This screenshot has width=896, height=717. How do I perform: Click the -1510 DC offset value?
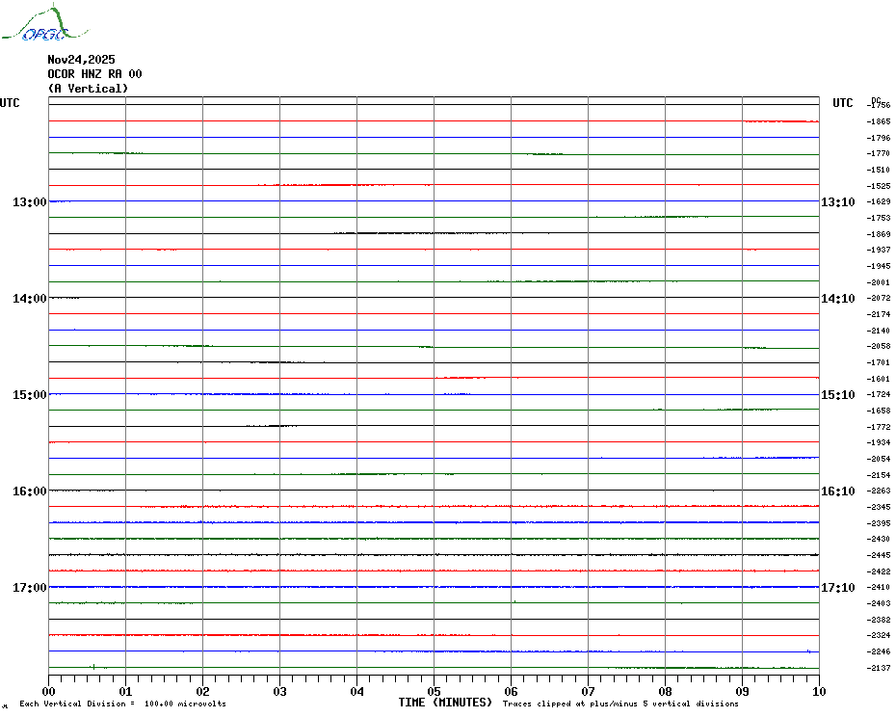[x=878, y=170]
